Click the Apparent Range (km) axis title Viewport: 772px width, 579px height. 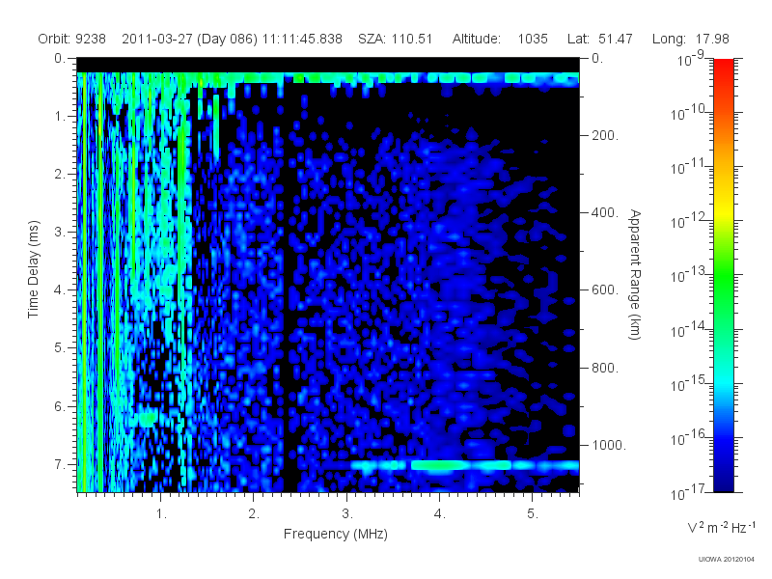[635, 274]
